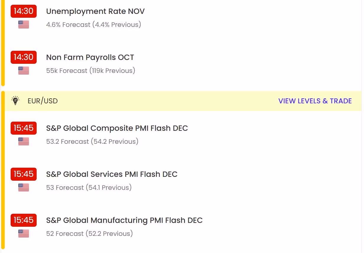Click 14:30 time badge for Non Farm Payrolls
The height and width of the screenshot is (253, 364).
(24, 57)
